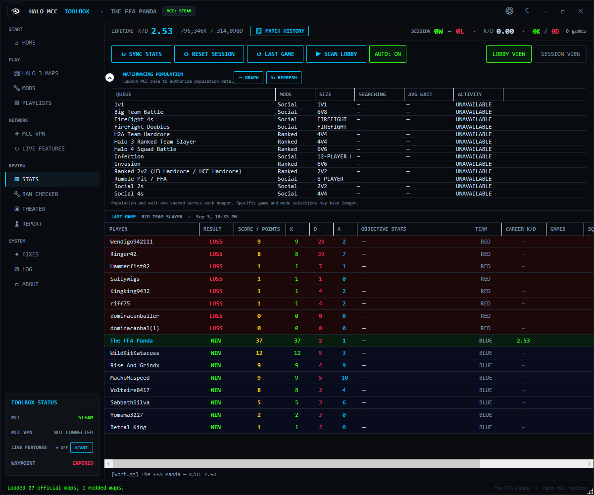
Task: Switch theme with the moon icon
Action: [x=527, y=11]
